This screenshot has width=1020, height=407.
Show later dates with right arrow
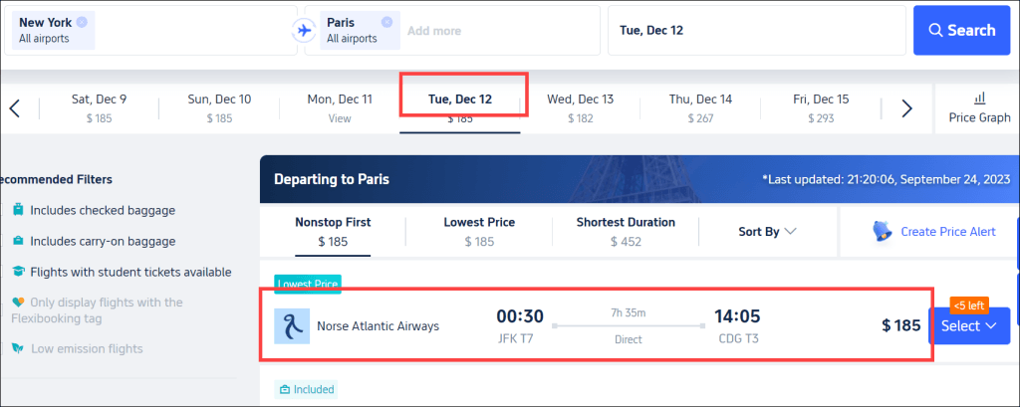pos(906,107)
